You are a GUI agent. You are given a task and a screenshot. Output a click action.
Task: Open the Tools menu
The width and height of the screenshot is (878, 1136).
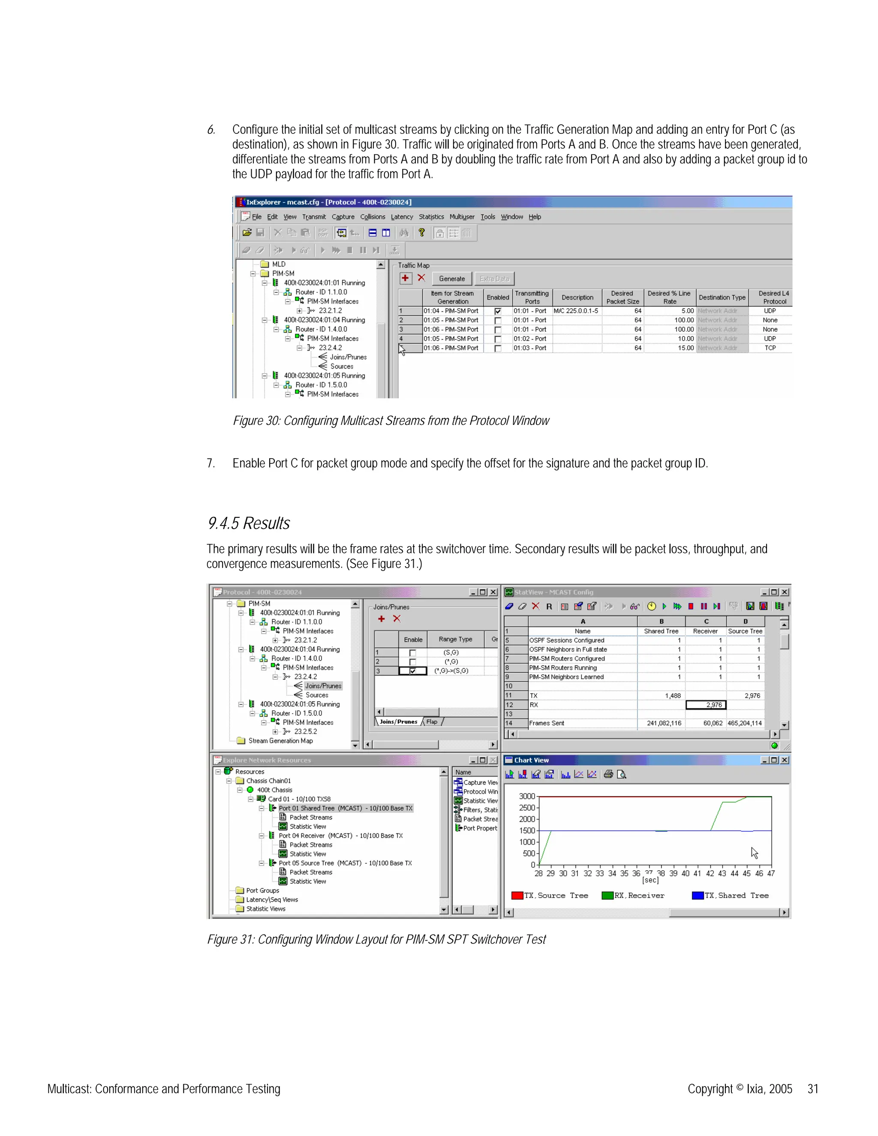[488, 217]
